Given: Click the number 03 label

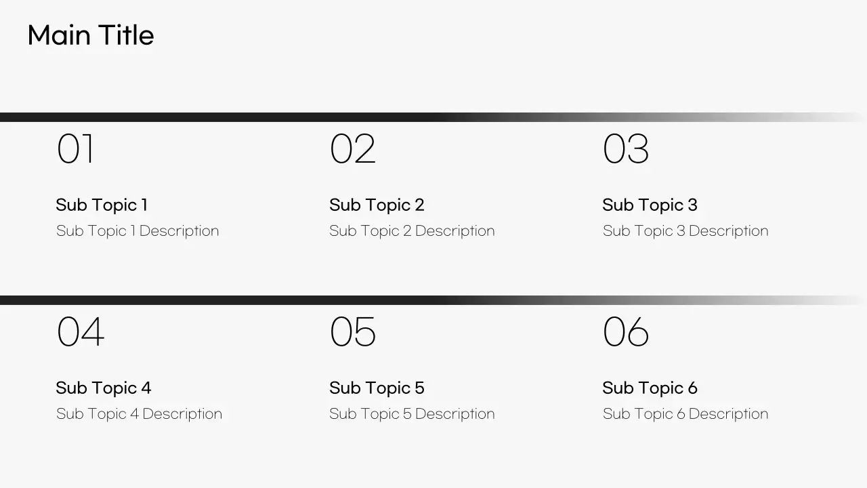Looking at the screenshot, I should pos(626,149).
